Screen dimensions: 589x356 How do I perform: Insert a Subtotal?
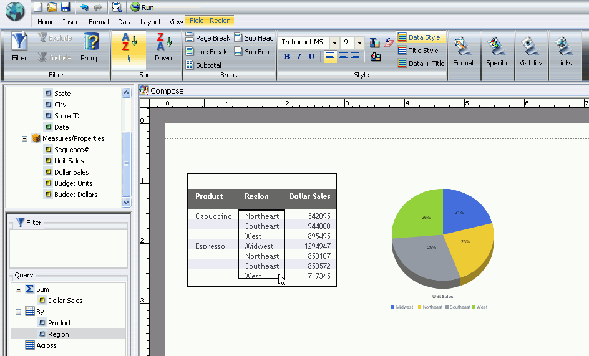pos(203,65)
